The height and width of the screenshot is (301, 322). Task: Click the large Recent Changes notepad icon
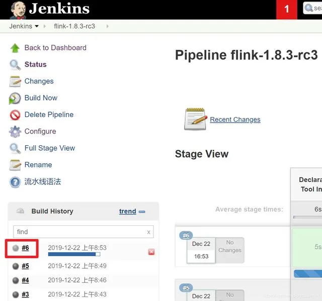pos(195,119)
